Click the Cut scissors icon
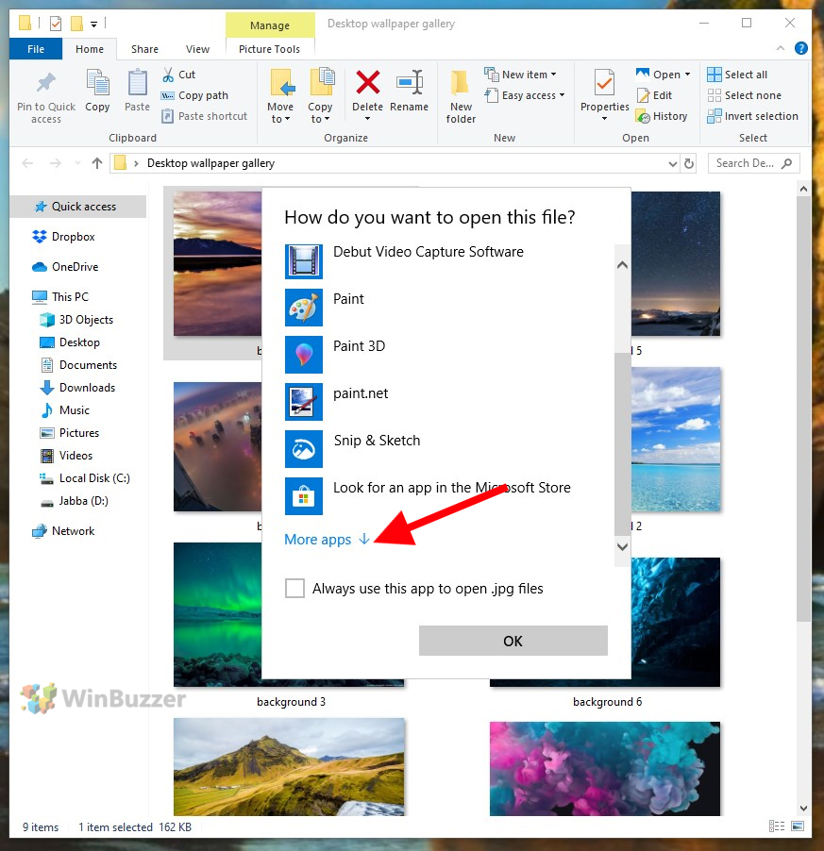This screenshot has width=824, height=851. [168, 75]
